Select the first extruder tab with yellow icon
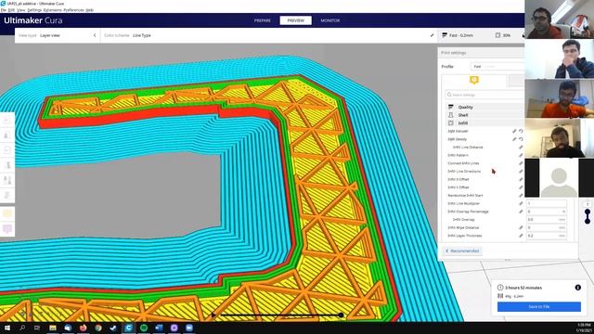The image size is (594, 334). click(x=474, y=81)
